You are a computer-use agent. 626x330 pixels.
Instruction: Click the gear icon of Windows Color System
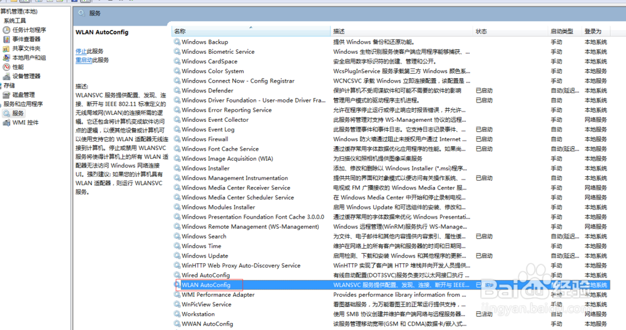(x=177, y=71)
